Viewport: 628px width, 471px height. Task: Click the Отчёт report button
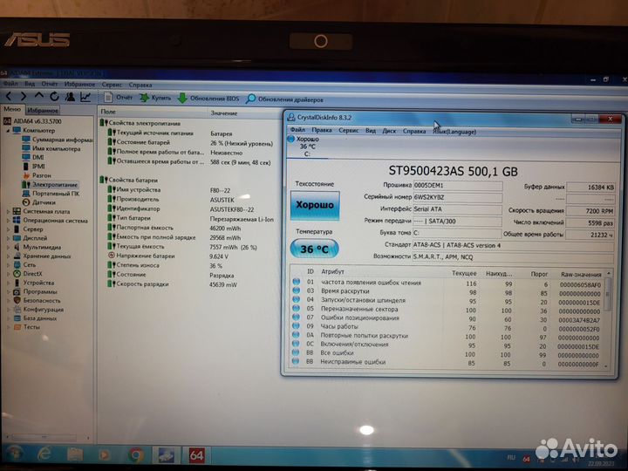(x=118, y=98)
